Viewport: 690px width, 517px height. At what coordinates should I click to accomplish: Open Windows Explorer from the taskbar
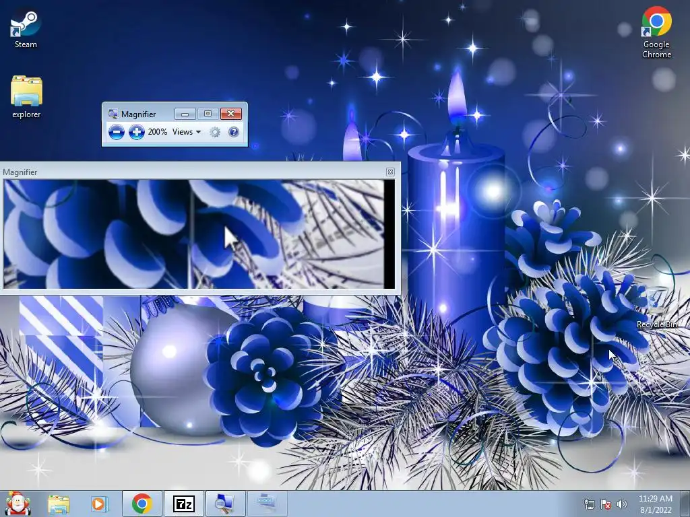click(x=59, y=504)
